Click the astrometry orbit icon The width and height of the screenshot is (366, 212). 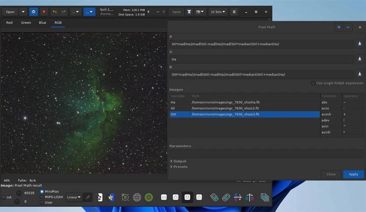pyautogui.click(x=125, y=197)
